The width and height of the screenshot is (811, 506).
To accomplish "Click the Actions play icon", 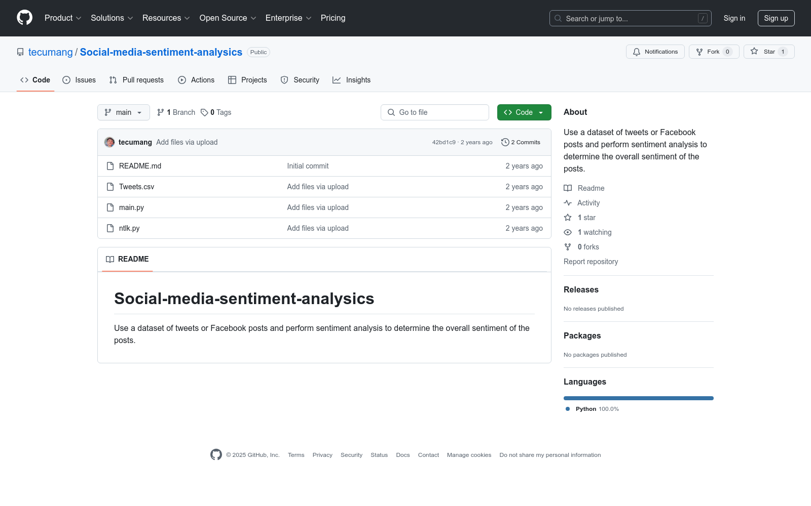I will tap(182, 80).
